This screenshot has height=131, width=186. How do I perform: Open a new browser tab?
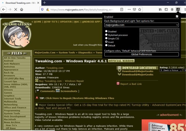point(44,3)
